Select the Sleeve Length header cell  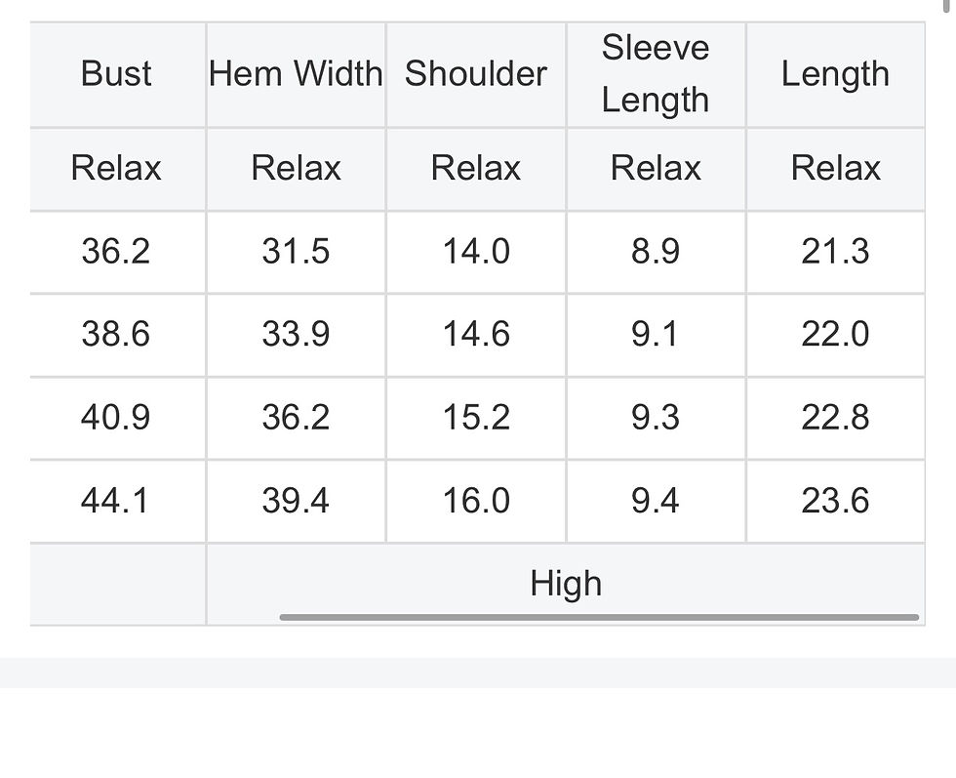click(656, 74)
